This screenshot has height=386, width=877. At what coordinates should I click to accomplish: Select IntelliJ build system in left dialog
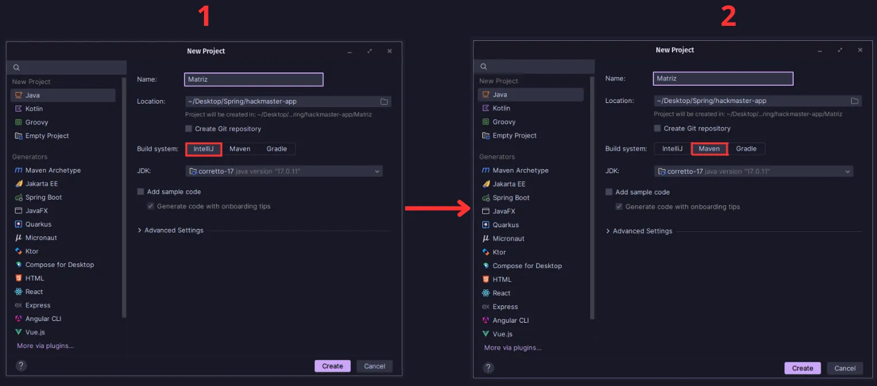[x=203, y=149]
